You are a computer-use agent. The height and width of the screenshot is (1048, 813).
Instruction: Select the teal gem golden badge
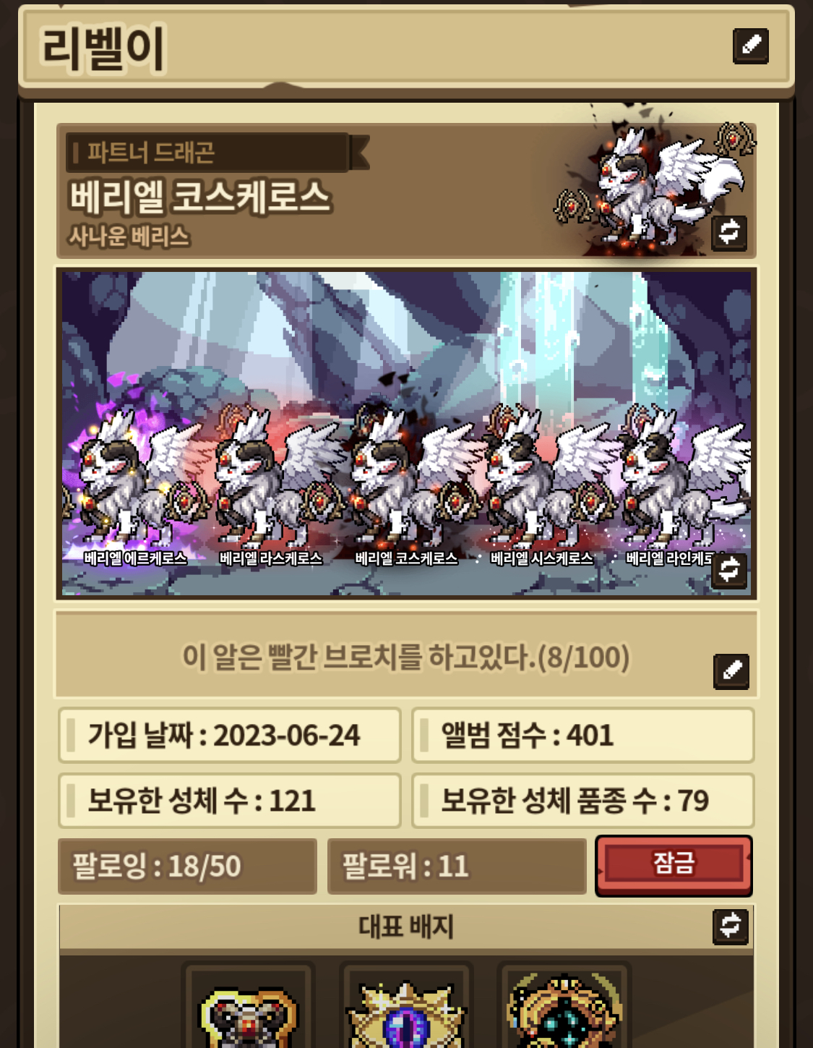[564, 1007]
